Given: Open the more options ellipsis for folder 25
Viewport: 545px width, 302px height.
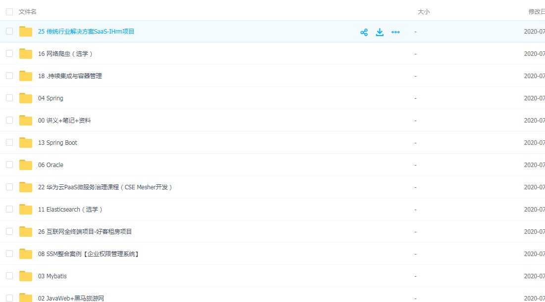Looking at the screenshot, I should pyautogui.click(x=395, y=32).
